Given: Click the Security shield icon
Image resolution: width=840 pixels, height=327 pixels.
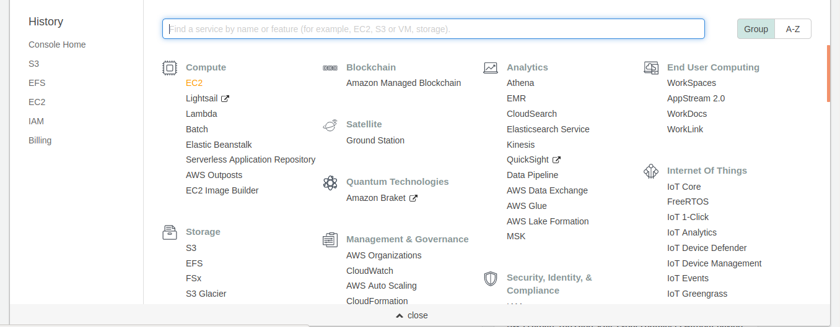Looking at the screenshot, I should [x=491, y=278].
